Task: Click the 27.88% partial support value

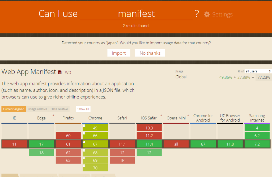Action: [x=244, y=77]
